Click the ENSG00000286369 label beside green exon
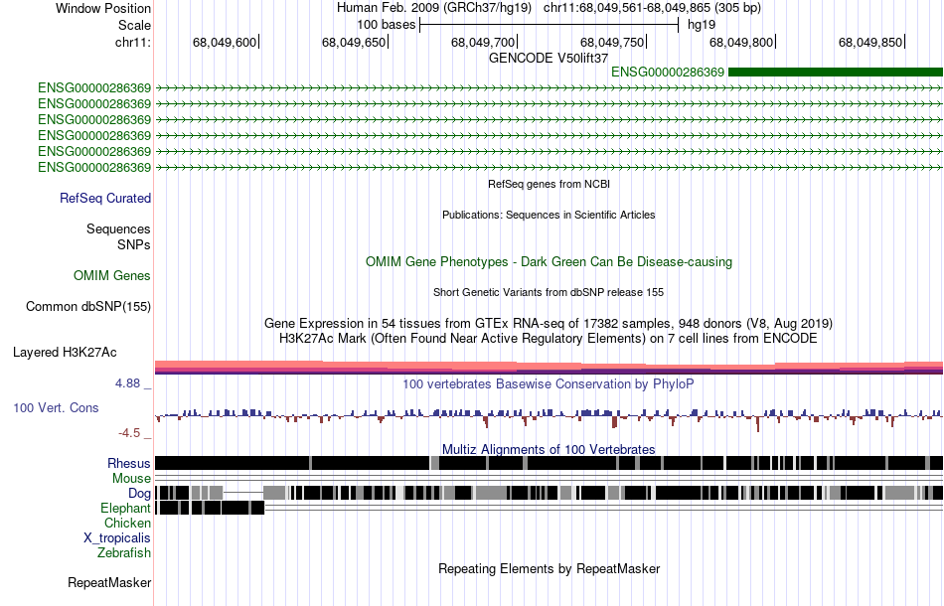The image size is (944, 606). 668,73
